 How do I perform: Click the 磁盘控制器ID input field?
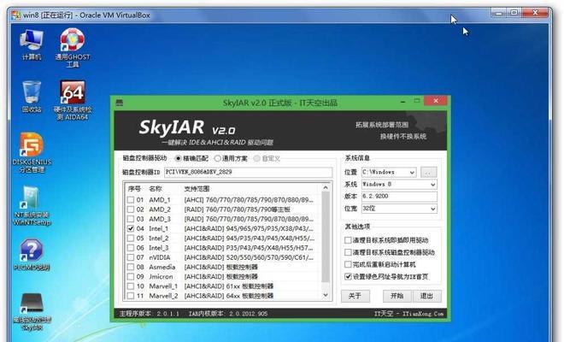tap(248, 172)
